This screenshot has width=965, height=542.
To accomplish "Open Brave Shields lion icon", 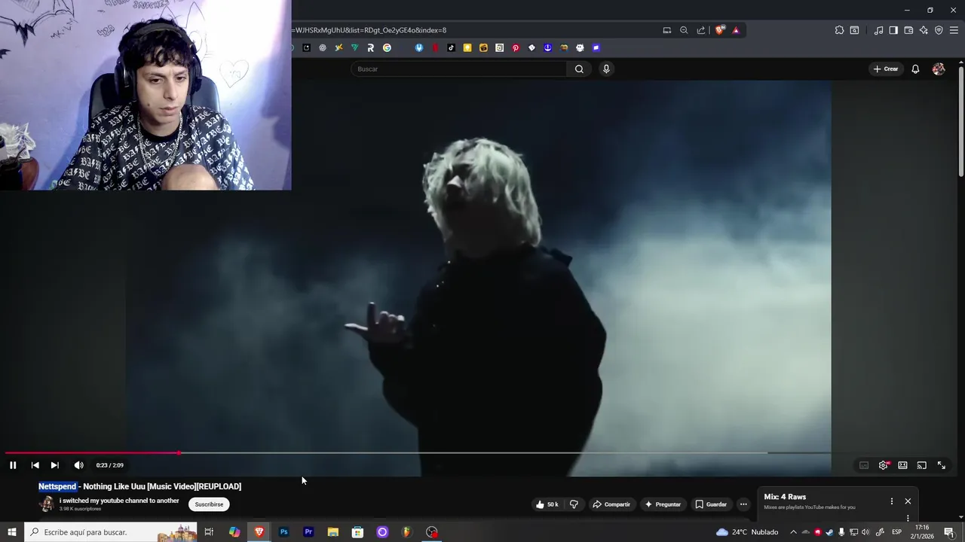I will coord(720,30).
